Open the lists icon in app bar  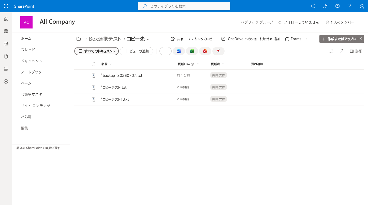[x=6, y=69]
